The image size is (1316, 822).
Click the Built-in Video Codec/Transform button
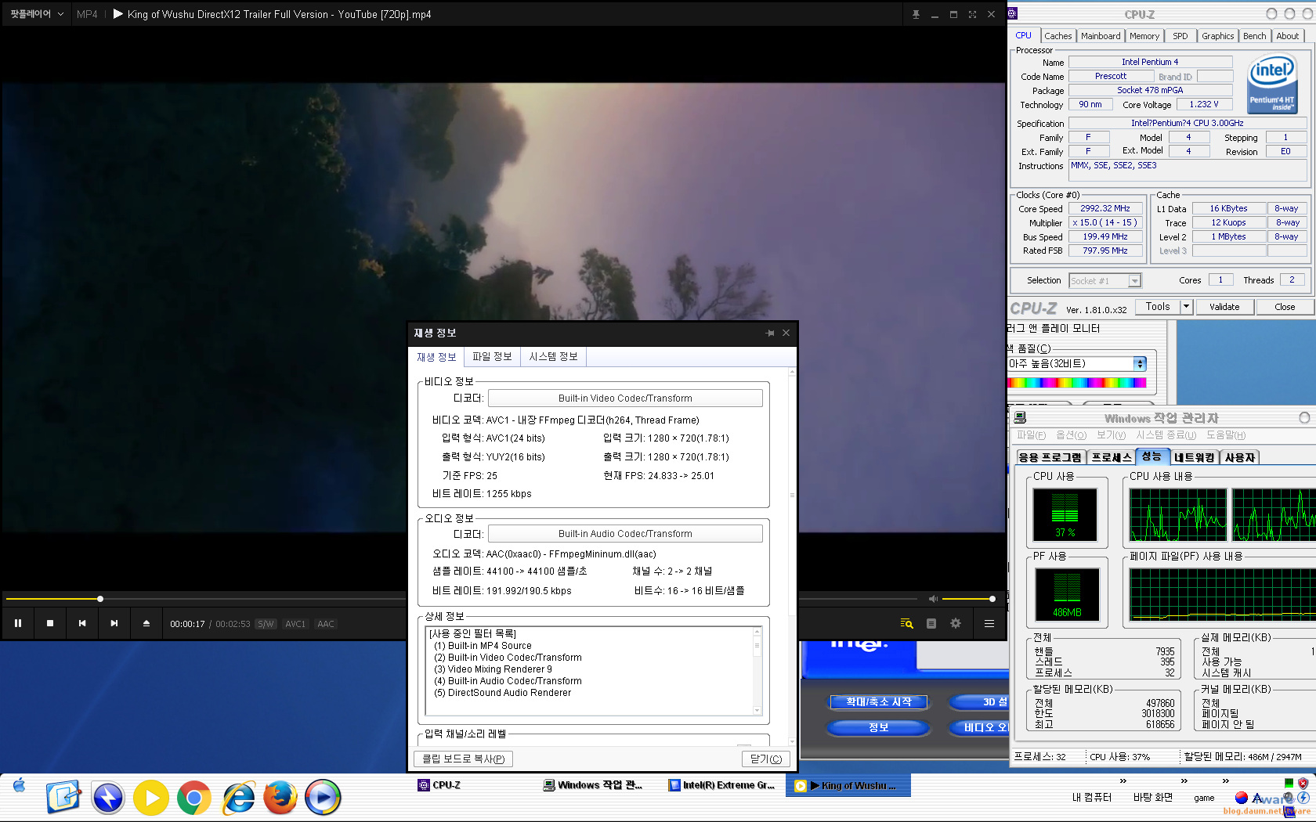point(625,398)
